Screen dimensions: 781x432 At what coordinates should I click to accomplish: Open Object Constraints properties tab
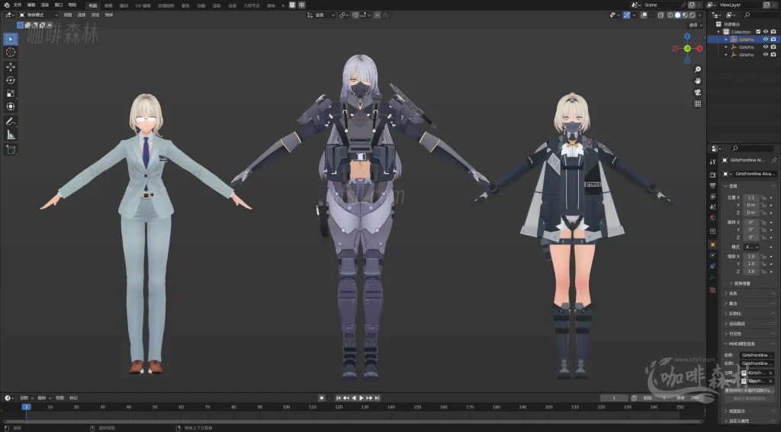pos(713,266)
